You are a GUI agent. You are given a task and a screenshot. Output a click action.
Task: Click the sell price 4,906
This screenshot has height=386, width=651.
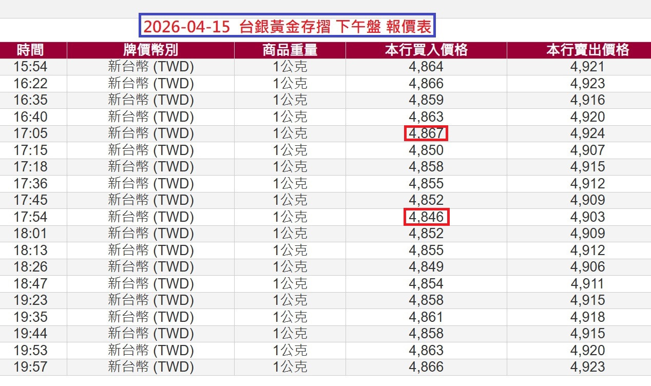(587, 267)
